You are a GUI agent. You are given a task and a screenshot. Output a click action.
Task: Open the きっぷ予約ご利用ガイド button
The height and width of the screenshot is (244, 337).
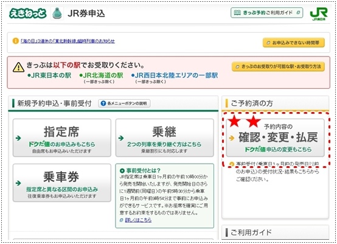(266, 13)
